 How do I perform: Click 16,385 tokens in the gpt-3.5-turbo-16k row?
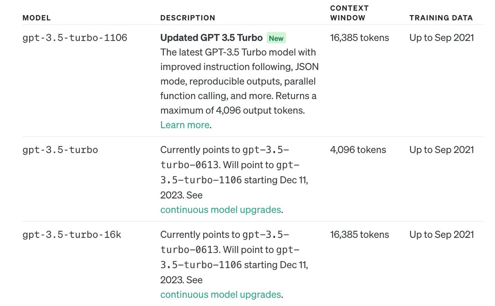[359, 235]
